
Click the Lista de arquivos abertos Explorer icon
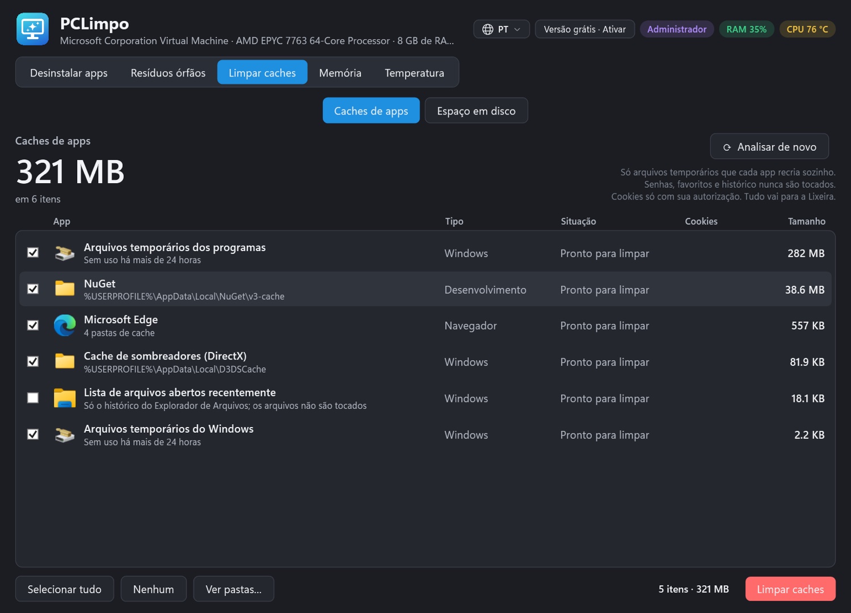(x=65, y=398)
